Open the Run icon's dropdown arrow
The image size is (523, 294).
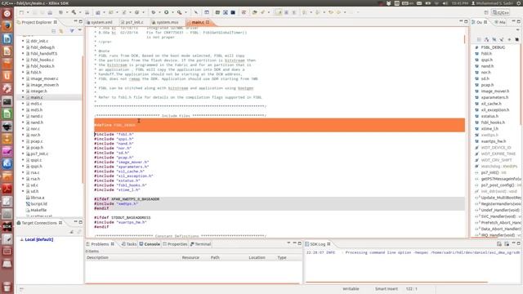click(172, 12)
